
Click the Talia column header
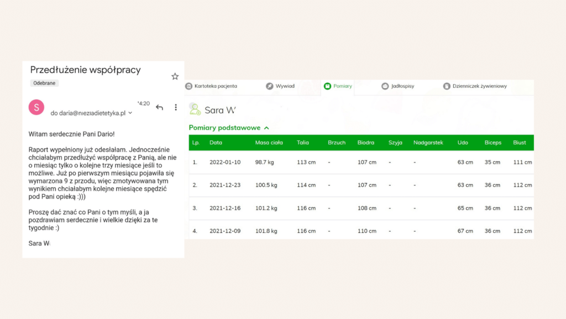302,143
